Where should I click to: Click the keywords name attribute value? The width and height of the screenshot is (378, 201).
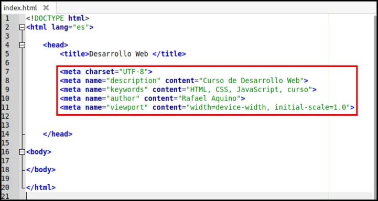[127, 90]
